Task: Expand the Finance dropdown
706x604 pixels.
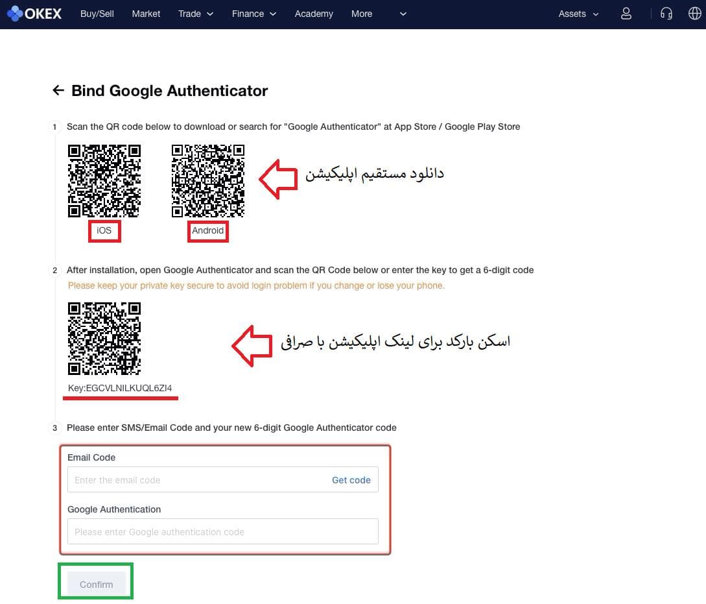Action: [x=254, y=14]
